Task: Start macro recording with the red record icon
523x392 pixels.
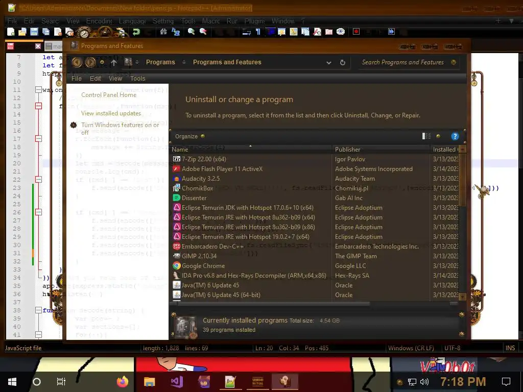Action: tap(356, 32)
